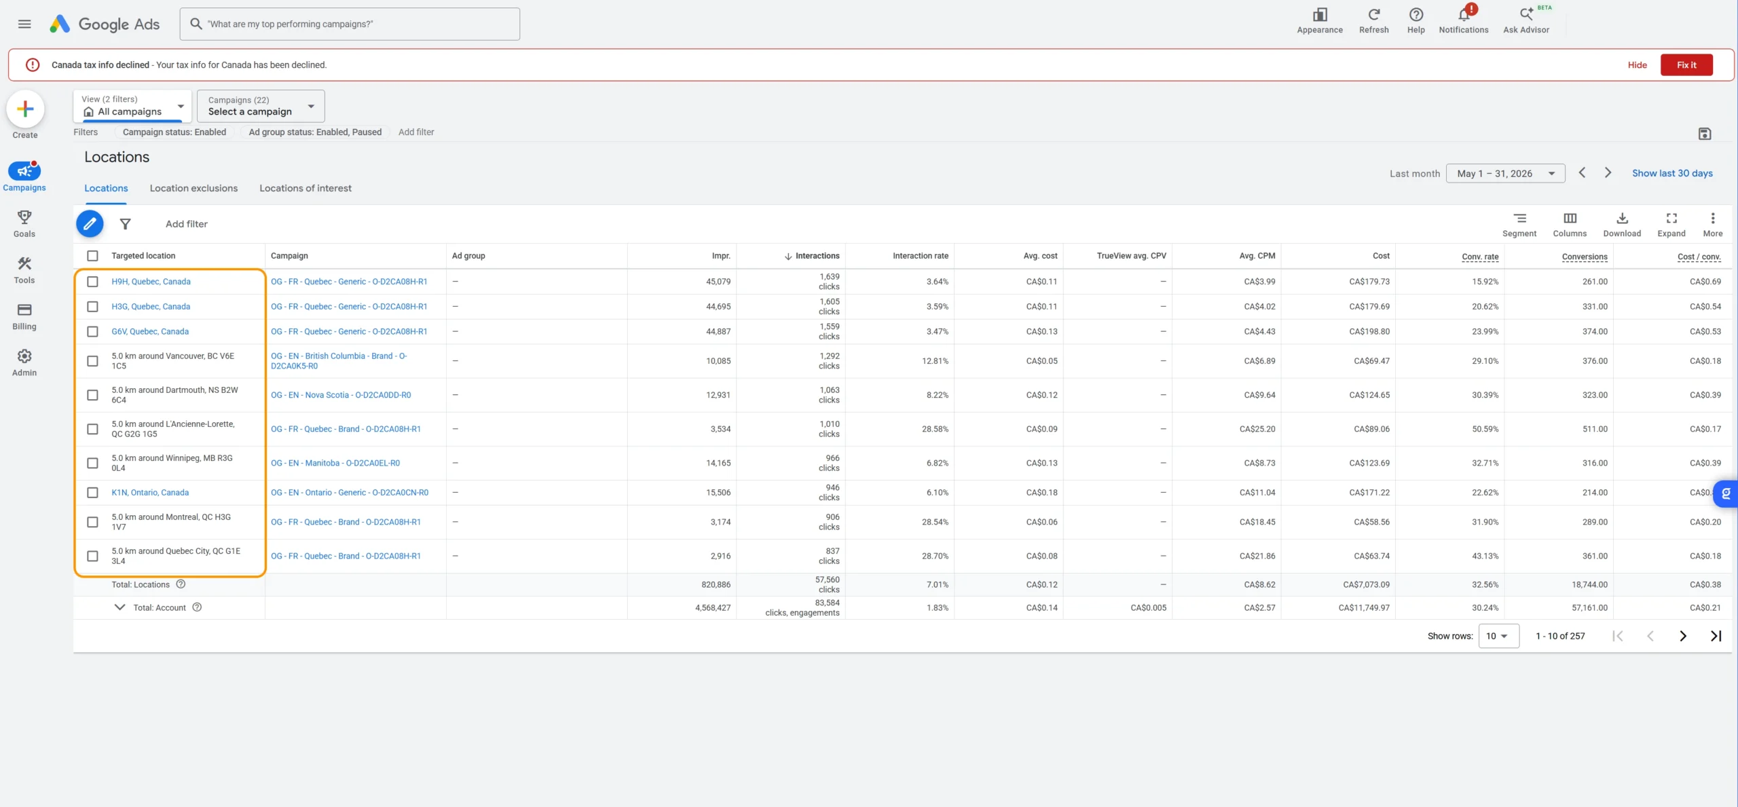Check the K1N, Ontario row

[x=92, y=493]
